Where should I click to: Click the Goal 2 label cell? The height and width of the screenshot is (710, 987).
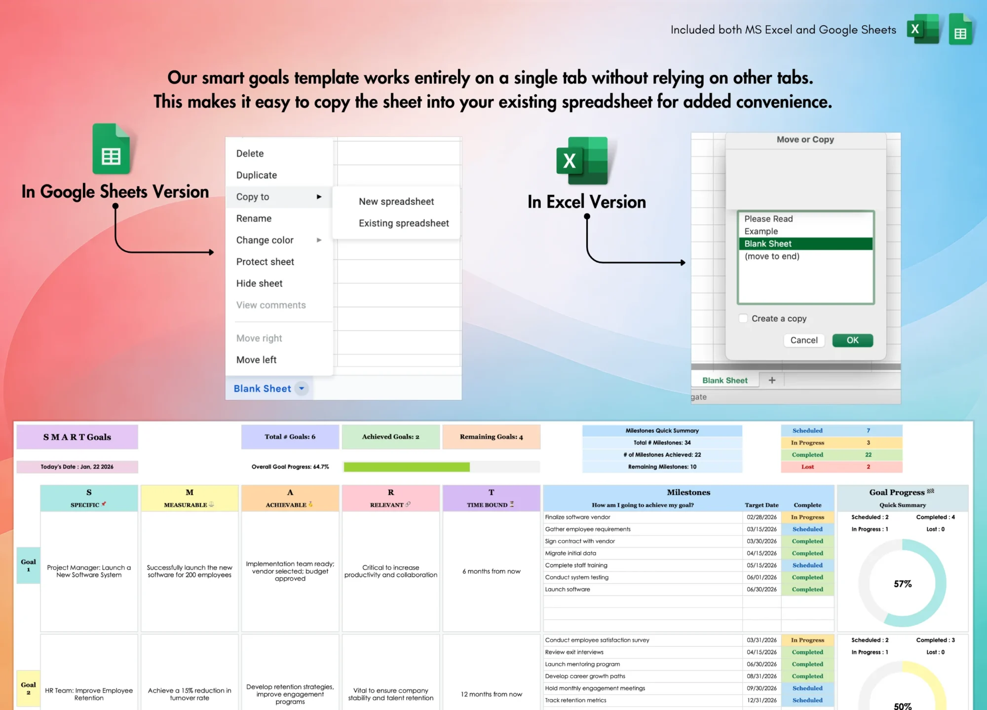[x=29, y=688]
